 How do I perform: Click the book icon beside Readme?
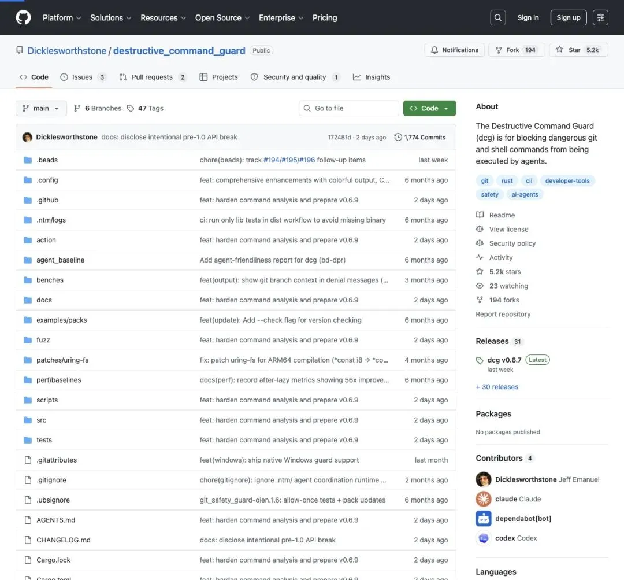click(x=480, y=215)
